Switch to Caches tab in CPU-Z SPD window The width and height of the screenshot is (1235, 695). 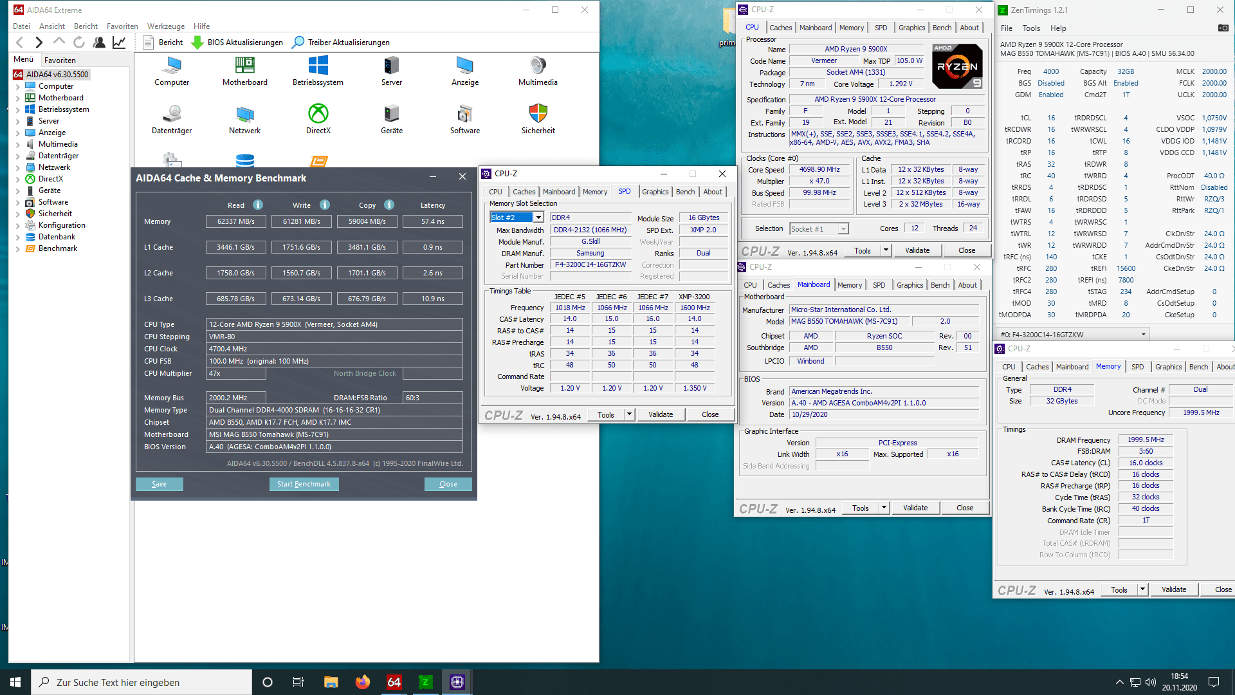coord(524,192)
